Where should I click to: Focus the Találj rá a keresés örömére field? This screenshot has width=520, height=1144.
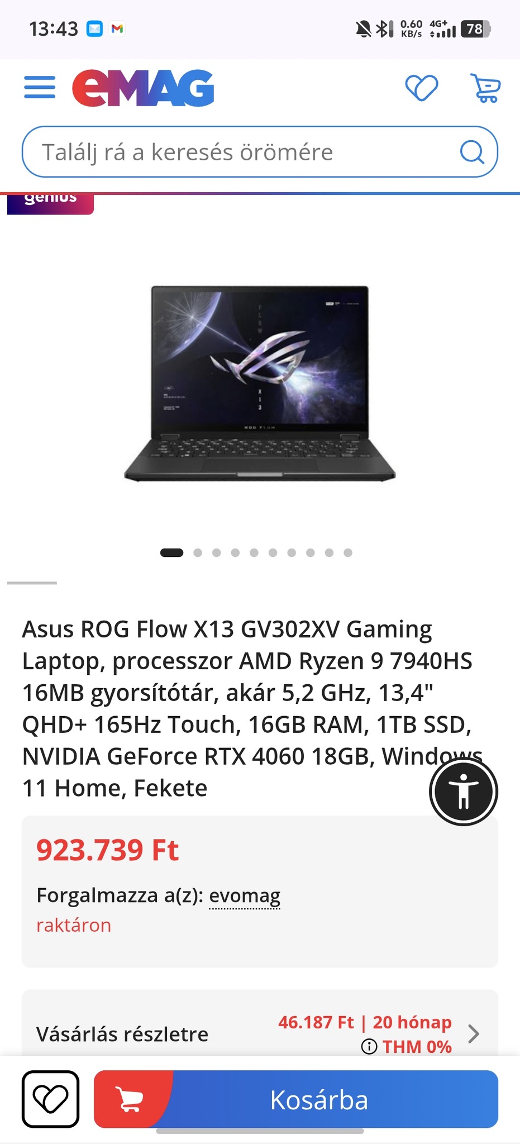[x=260, y=152]
